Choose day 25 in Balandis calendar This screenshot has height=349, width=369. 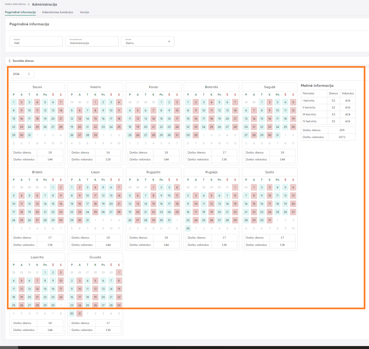[x=211, y=127]
